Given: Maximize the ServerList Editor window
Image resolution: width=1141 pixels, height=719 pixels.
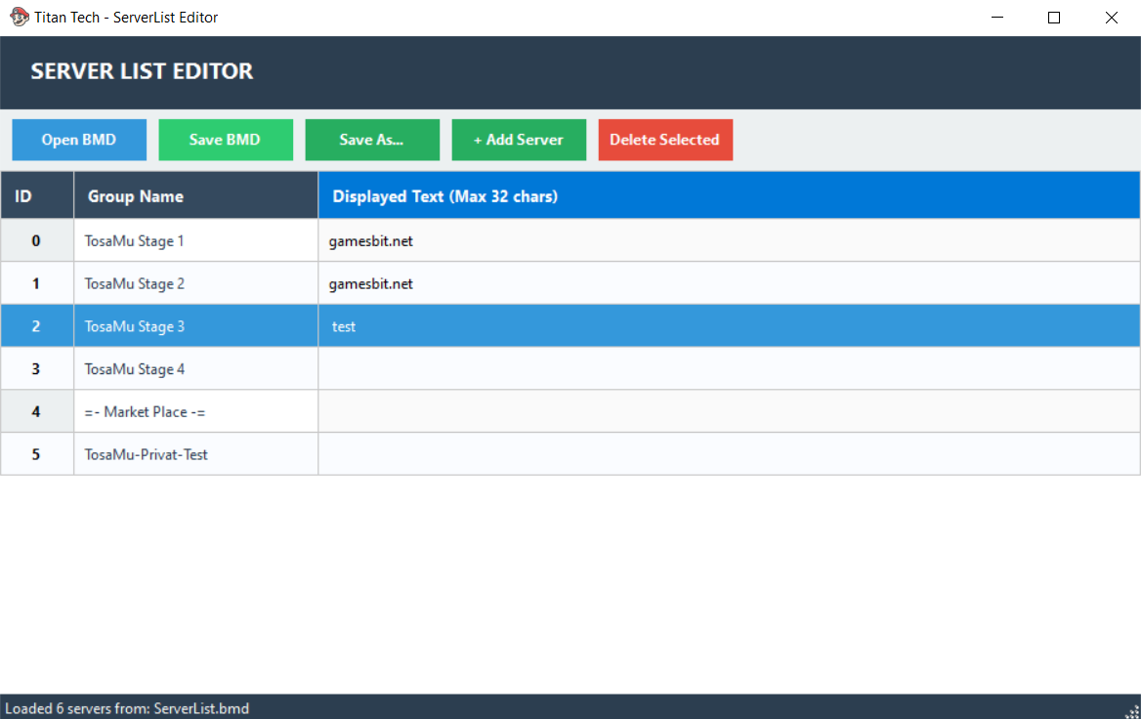Looking at the screenshot, I should point(1054,18).
